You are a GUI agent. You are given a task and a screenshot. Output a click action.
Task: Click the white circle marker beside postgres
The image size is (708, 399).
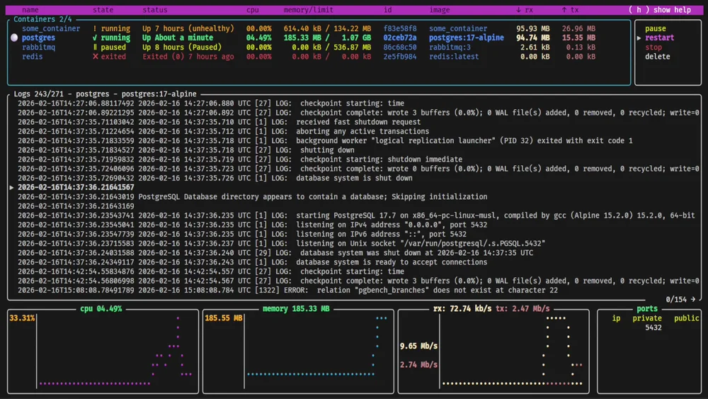pyautogui.click(x=14, y=38)
